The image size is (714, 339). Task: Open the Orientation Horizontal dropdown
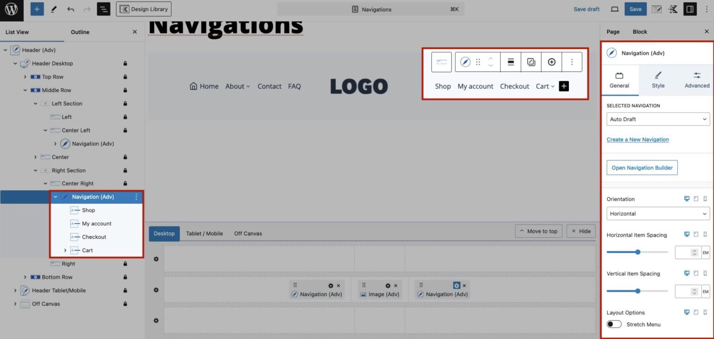click(x=657, y=213)
